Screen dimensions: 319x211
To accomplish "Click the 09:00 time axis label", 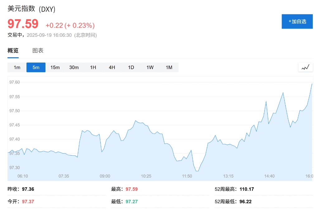I will coord(105,176).
